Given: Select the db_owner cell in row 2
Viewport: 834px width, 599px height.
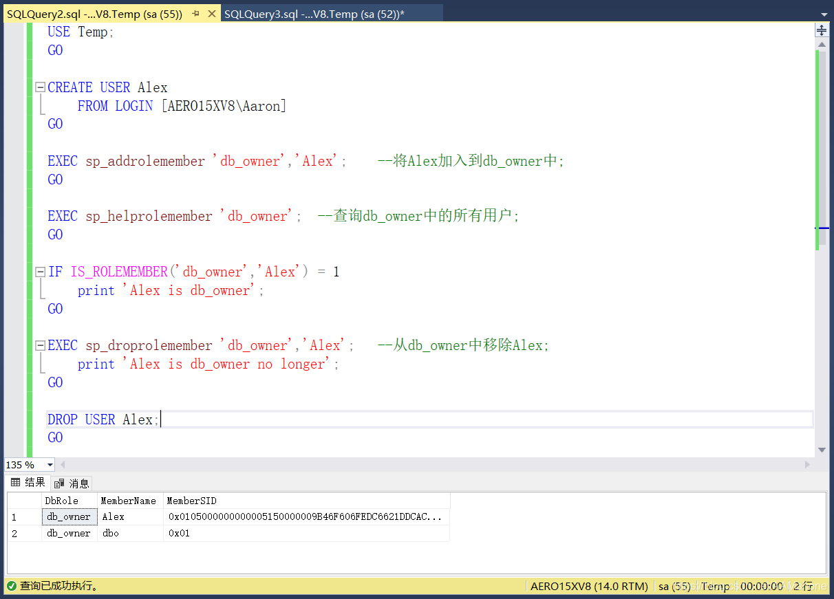Looking at the screenshot, I should tap(69, 533).
